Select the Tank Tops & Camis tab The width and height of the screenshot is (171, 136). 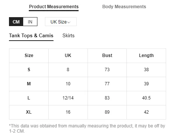[31, 36]
